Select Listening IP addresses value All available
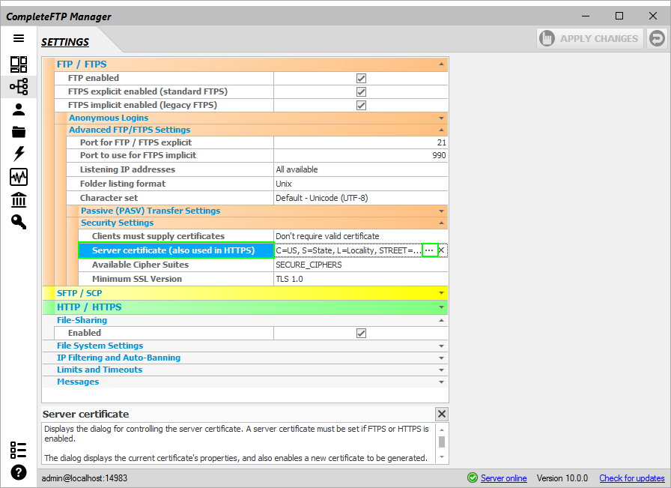 coord(361,169)
